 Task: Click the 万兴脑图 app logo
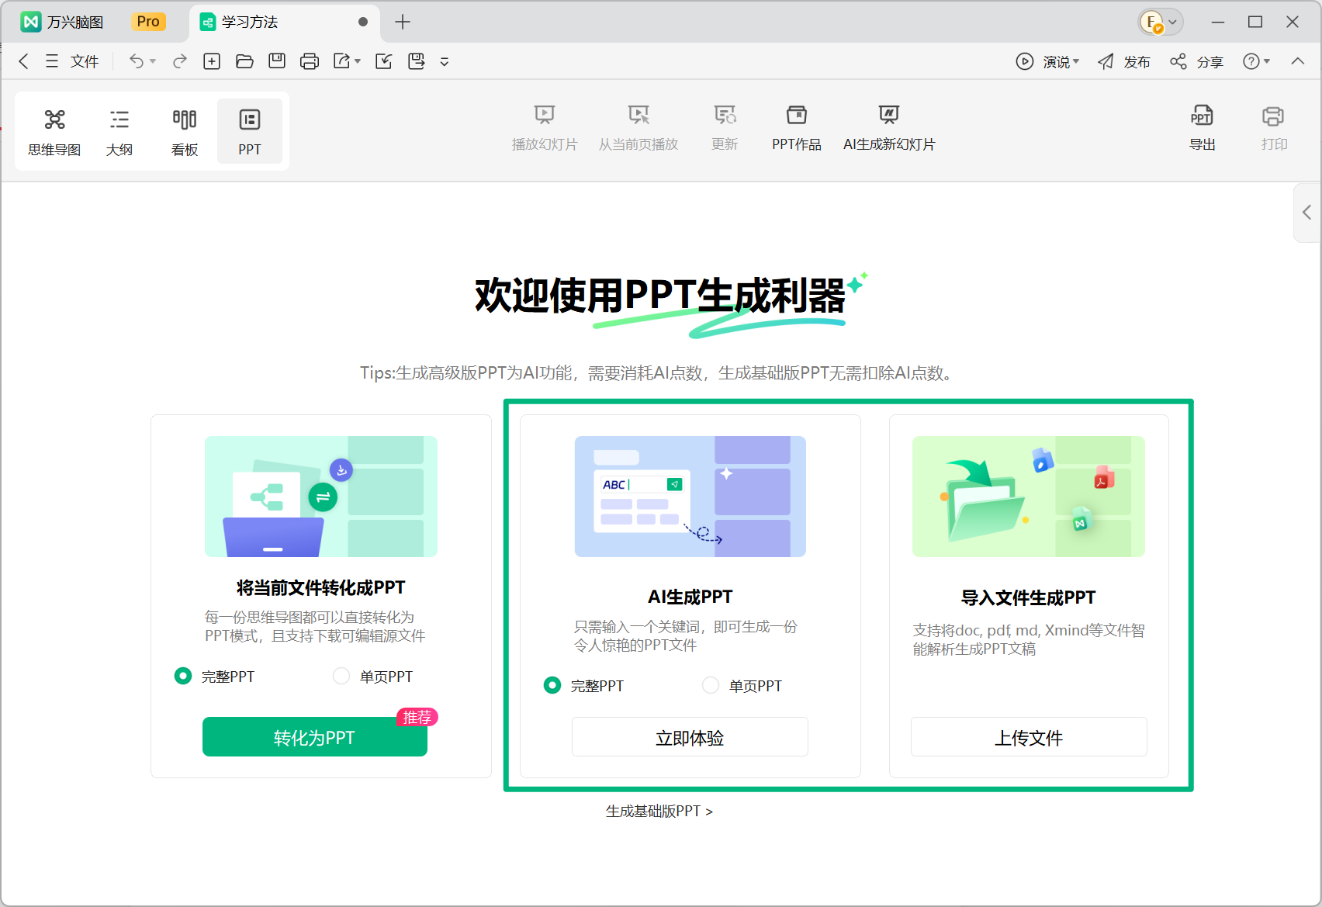[x=31, y=22]
